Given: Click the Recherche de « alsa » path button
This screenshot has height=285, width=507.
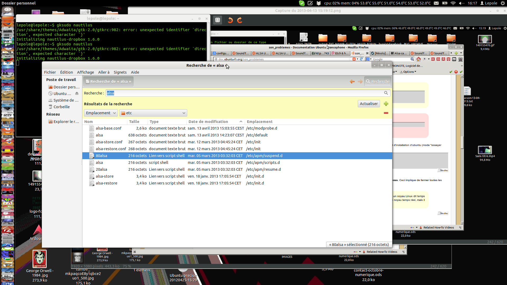Looking at the screenshot, I should [x=108, y=82].
